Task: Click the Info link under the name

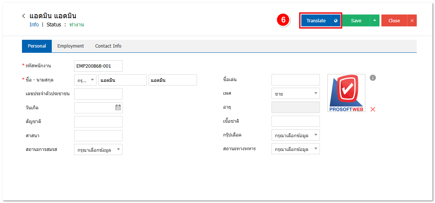Action: coord(34,25)
